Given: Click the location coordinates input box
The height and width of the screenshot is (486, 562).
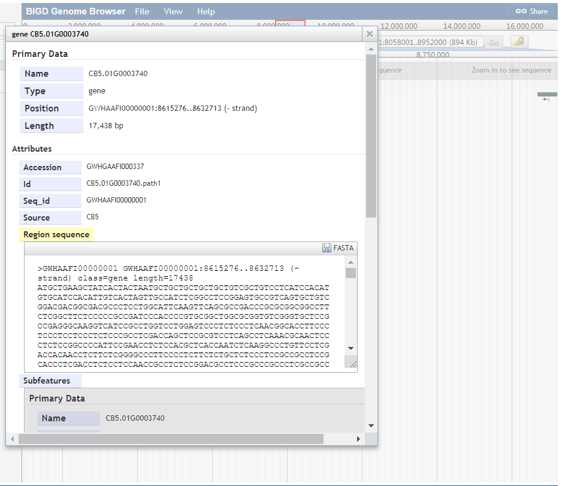Looking at the screenshot, I should coord(430,43).
